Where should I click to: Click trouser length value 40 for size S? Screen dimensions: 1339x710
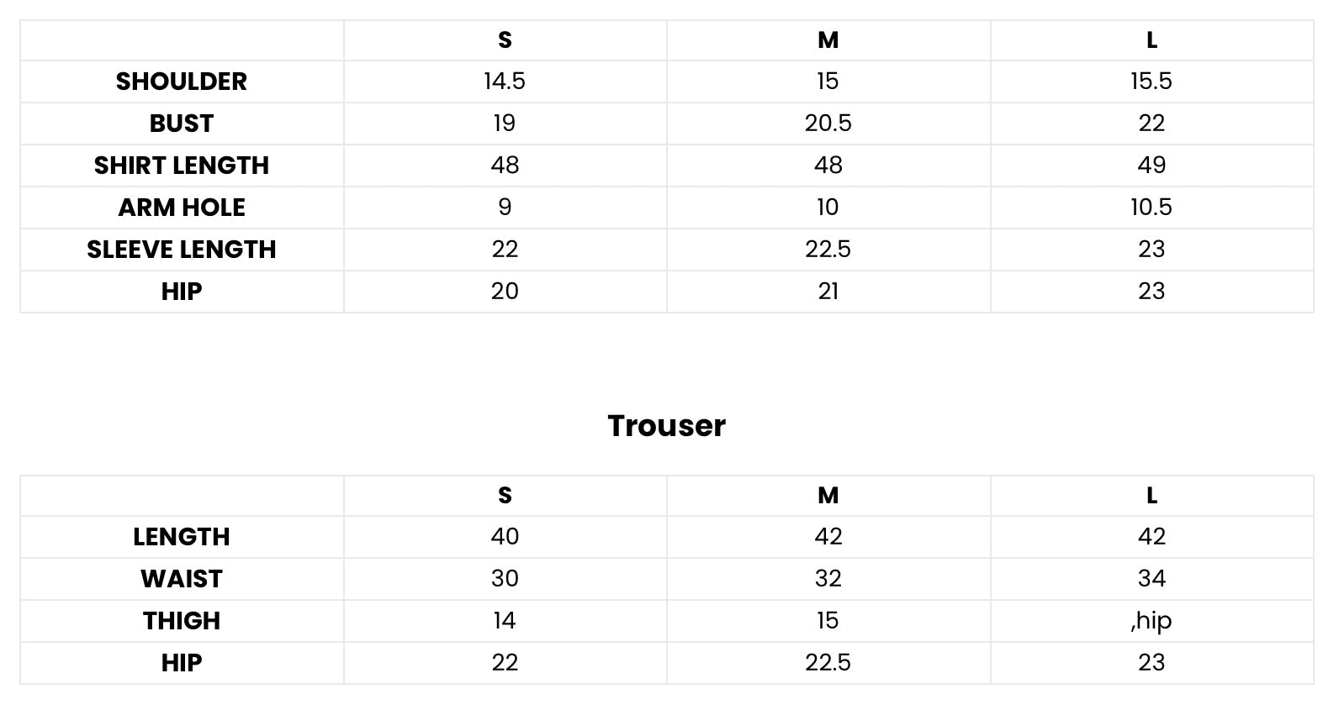(x=505, y=537)
